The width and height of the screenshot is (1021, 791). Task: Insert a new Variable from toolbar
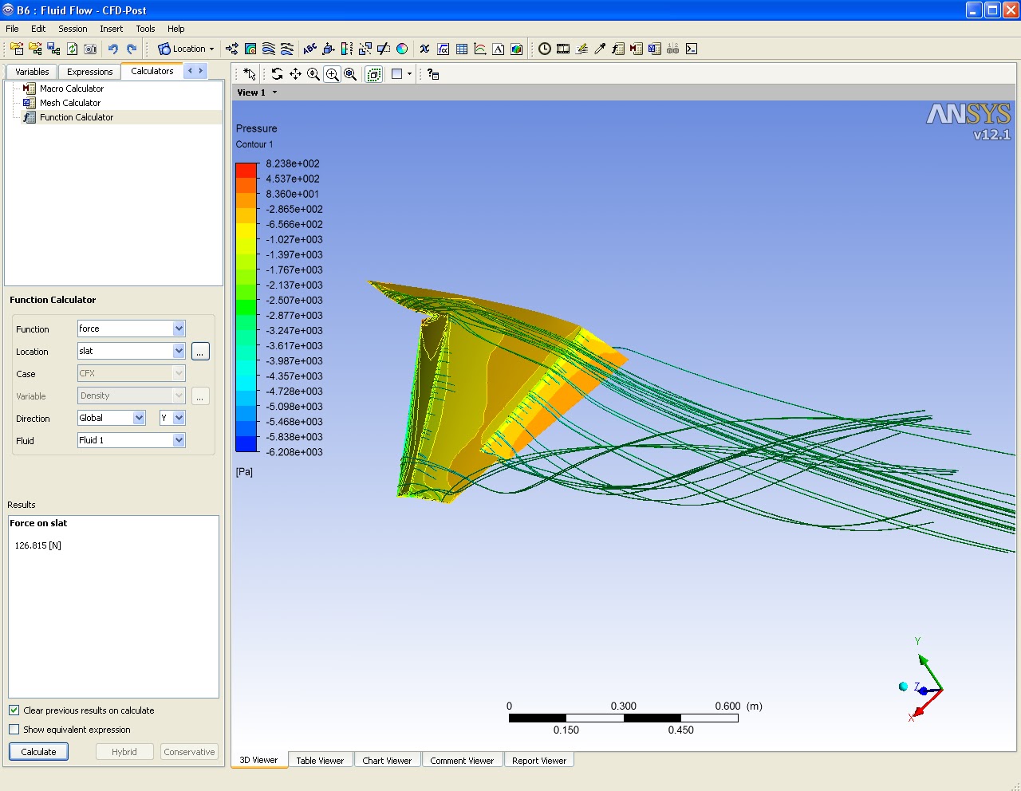click(425, 49)
